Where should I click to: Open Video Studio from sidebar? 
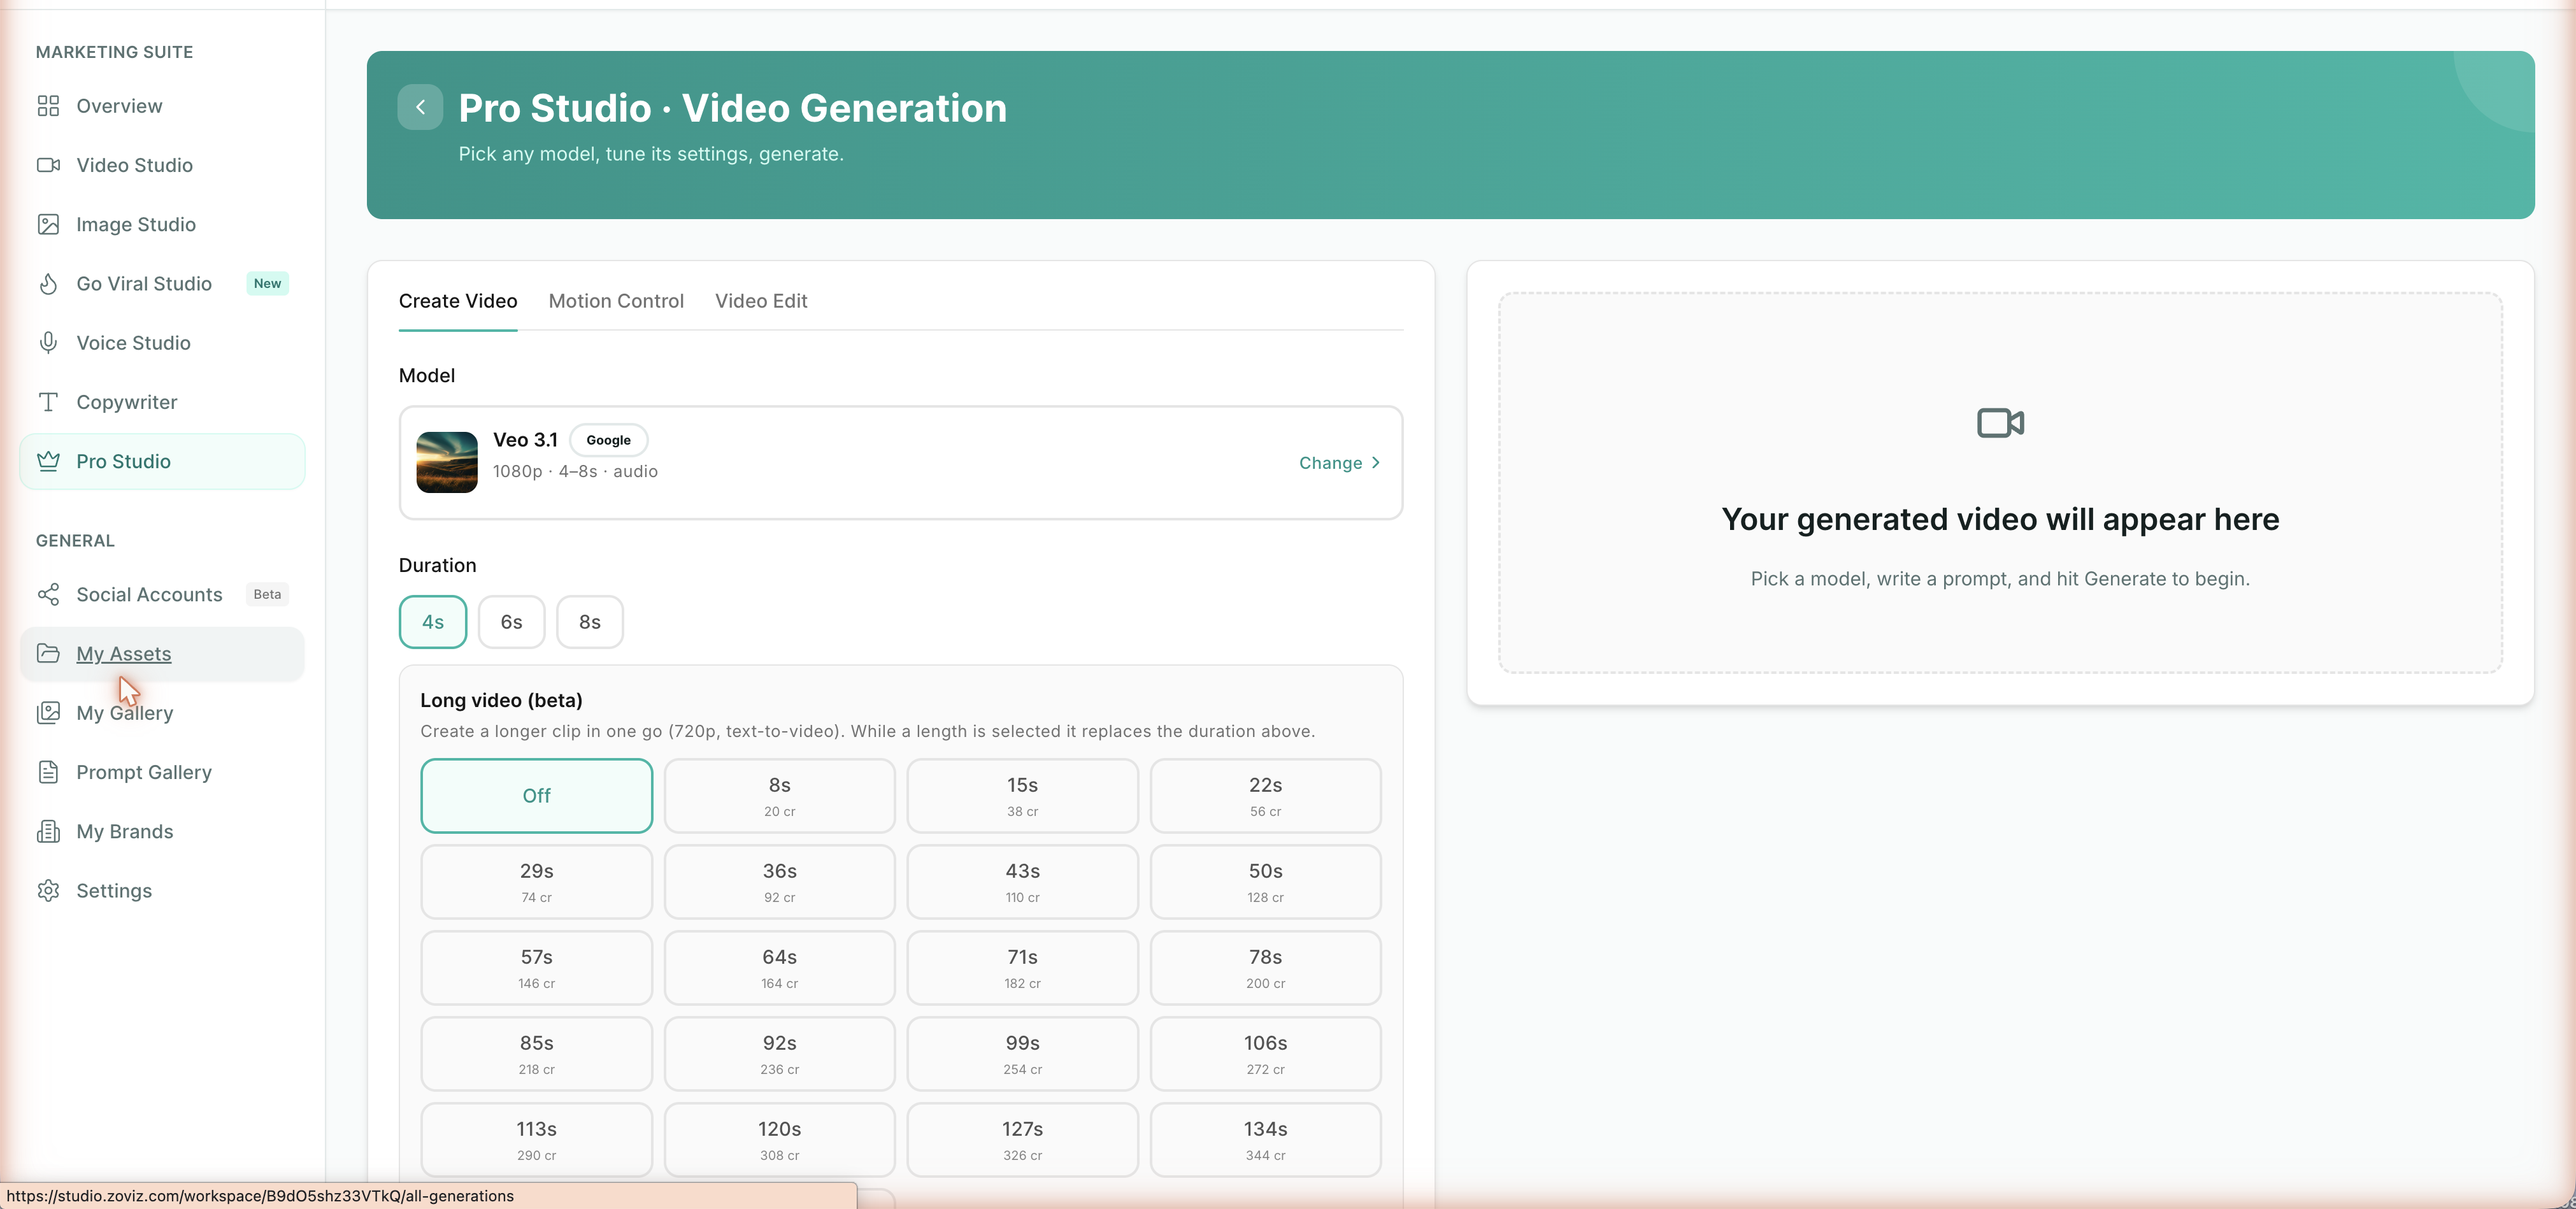[162, 165]
